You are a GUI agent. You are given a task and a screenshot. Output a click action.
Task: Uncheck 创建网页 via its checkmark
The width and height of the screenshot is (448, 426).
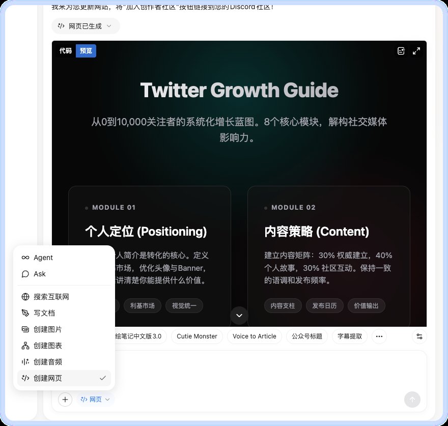103,378
